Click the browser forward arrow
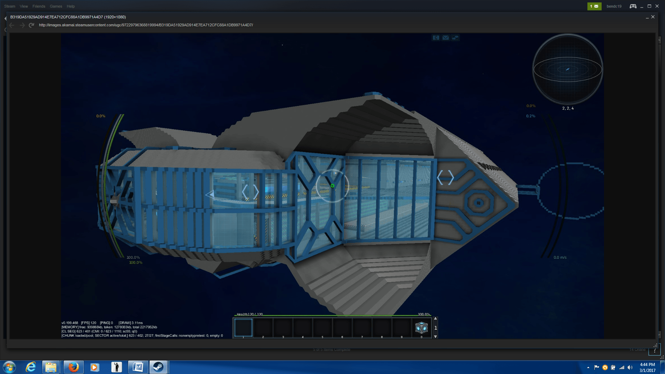The height and width of the screenshot is (374, 665). click(22, 25)
